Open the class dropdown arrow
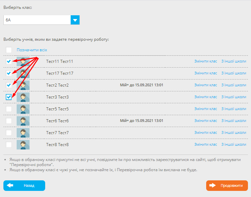This screenshot has height=197, width=251. tap(75, 20)
